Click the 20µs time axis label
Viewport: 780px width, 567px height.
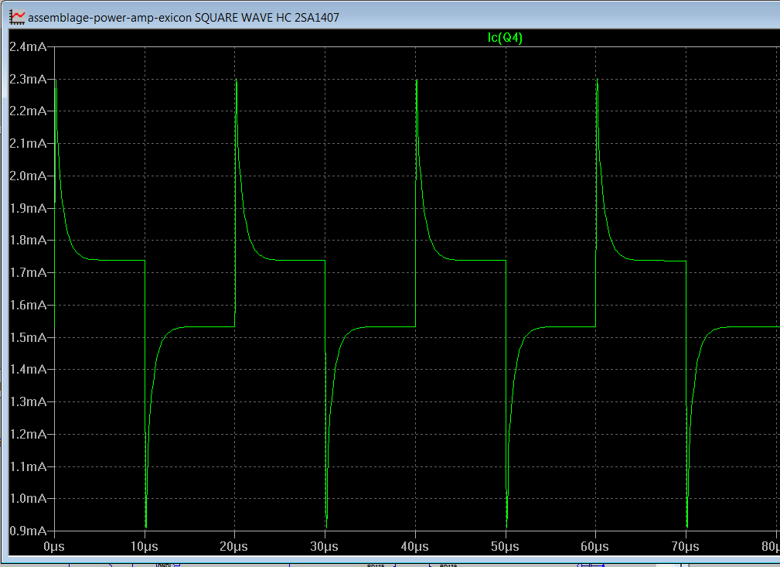[x=234, y=547]
